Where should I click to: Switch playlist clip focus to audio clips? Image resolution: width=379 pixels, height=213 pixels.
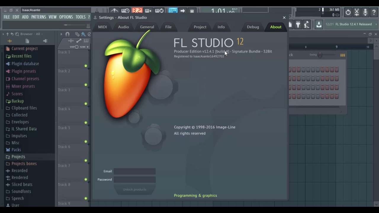[x=71, y=41]
